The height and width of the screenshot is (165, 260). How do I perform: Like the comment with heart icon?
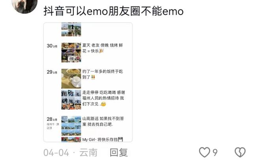(x=204, y=152)
